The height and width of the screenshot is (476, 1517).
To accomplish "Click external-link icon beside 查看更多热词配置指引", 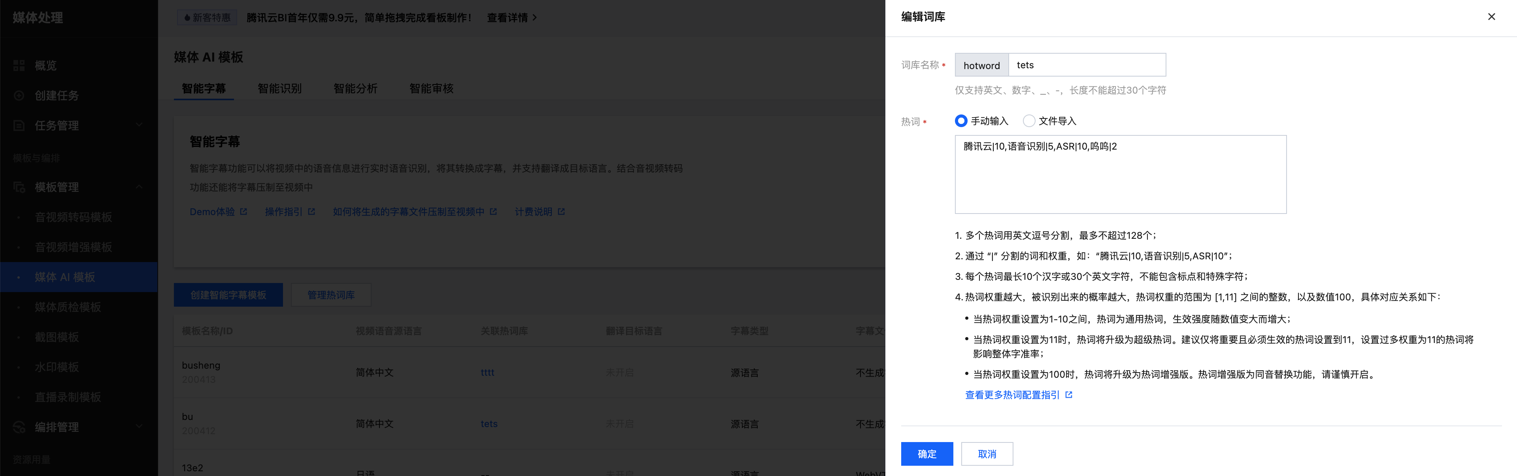I will click(1069, 395).
